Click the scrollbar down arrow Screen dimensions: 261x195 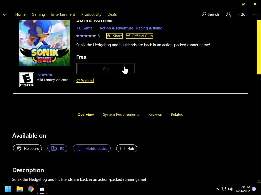[x=259, y=181]
